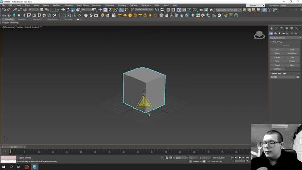Open the Render Setup teapot icon
Viewport: 302px width, 170px height.
pos(201,10)
